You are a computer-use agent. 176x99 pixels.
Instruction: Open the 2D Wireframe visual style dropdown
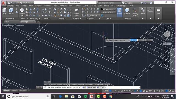point(108,9)
